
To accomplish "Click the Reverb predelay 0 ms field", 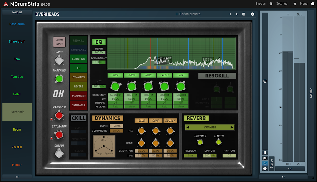I will 191,156.
